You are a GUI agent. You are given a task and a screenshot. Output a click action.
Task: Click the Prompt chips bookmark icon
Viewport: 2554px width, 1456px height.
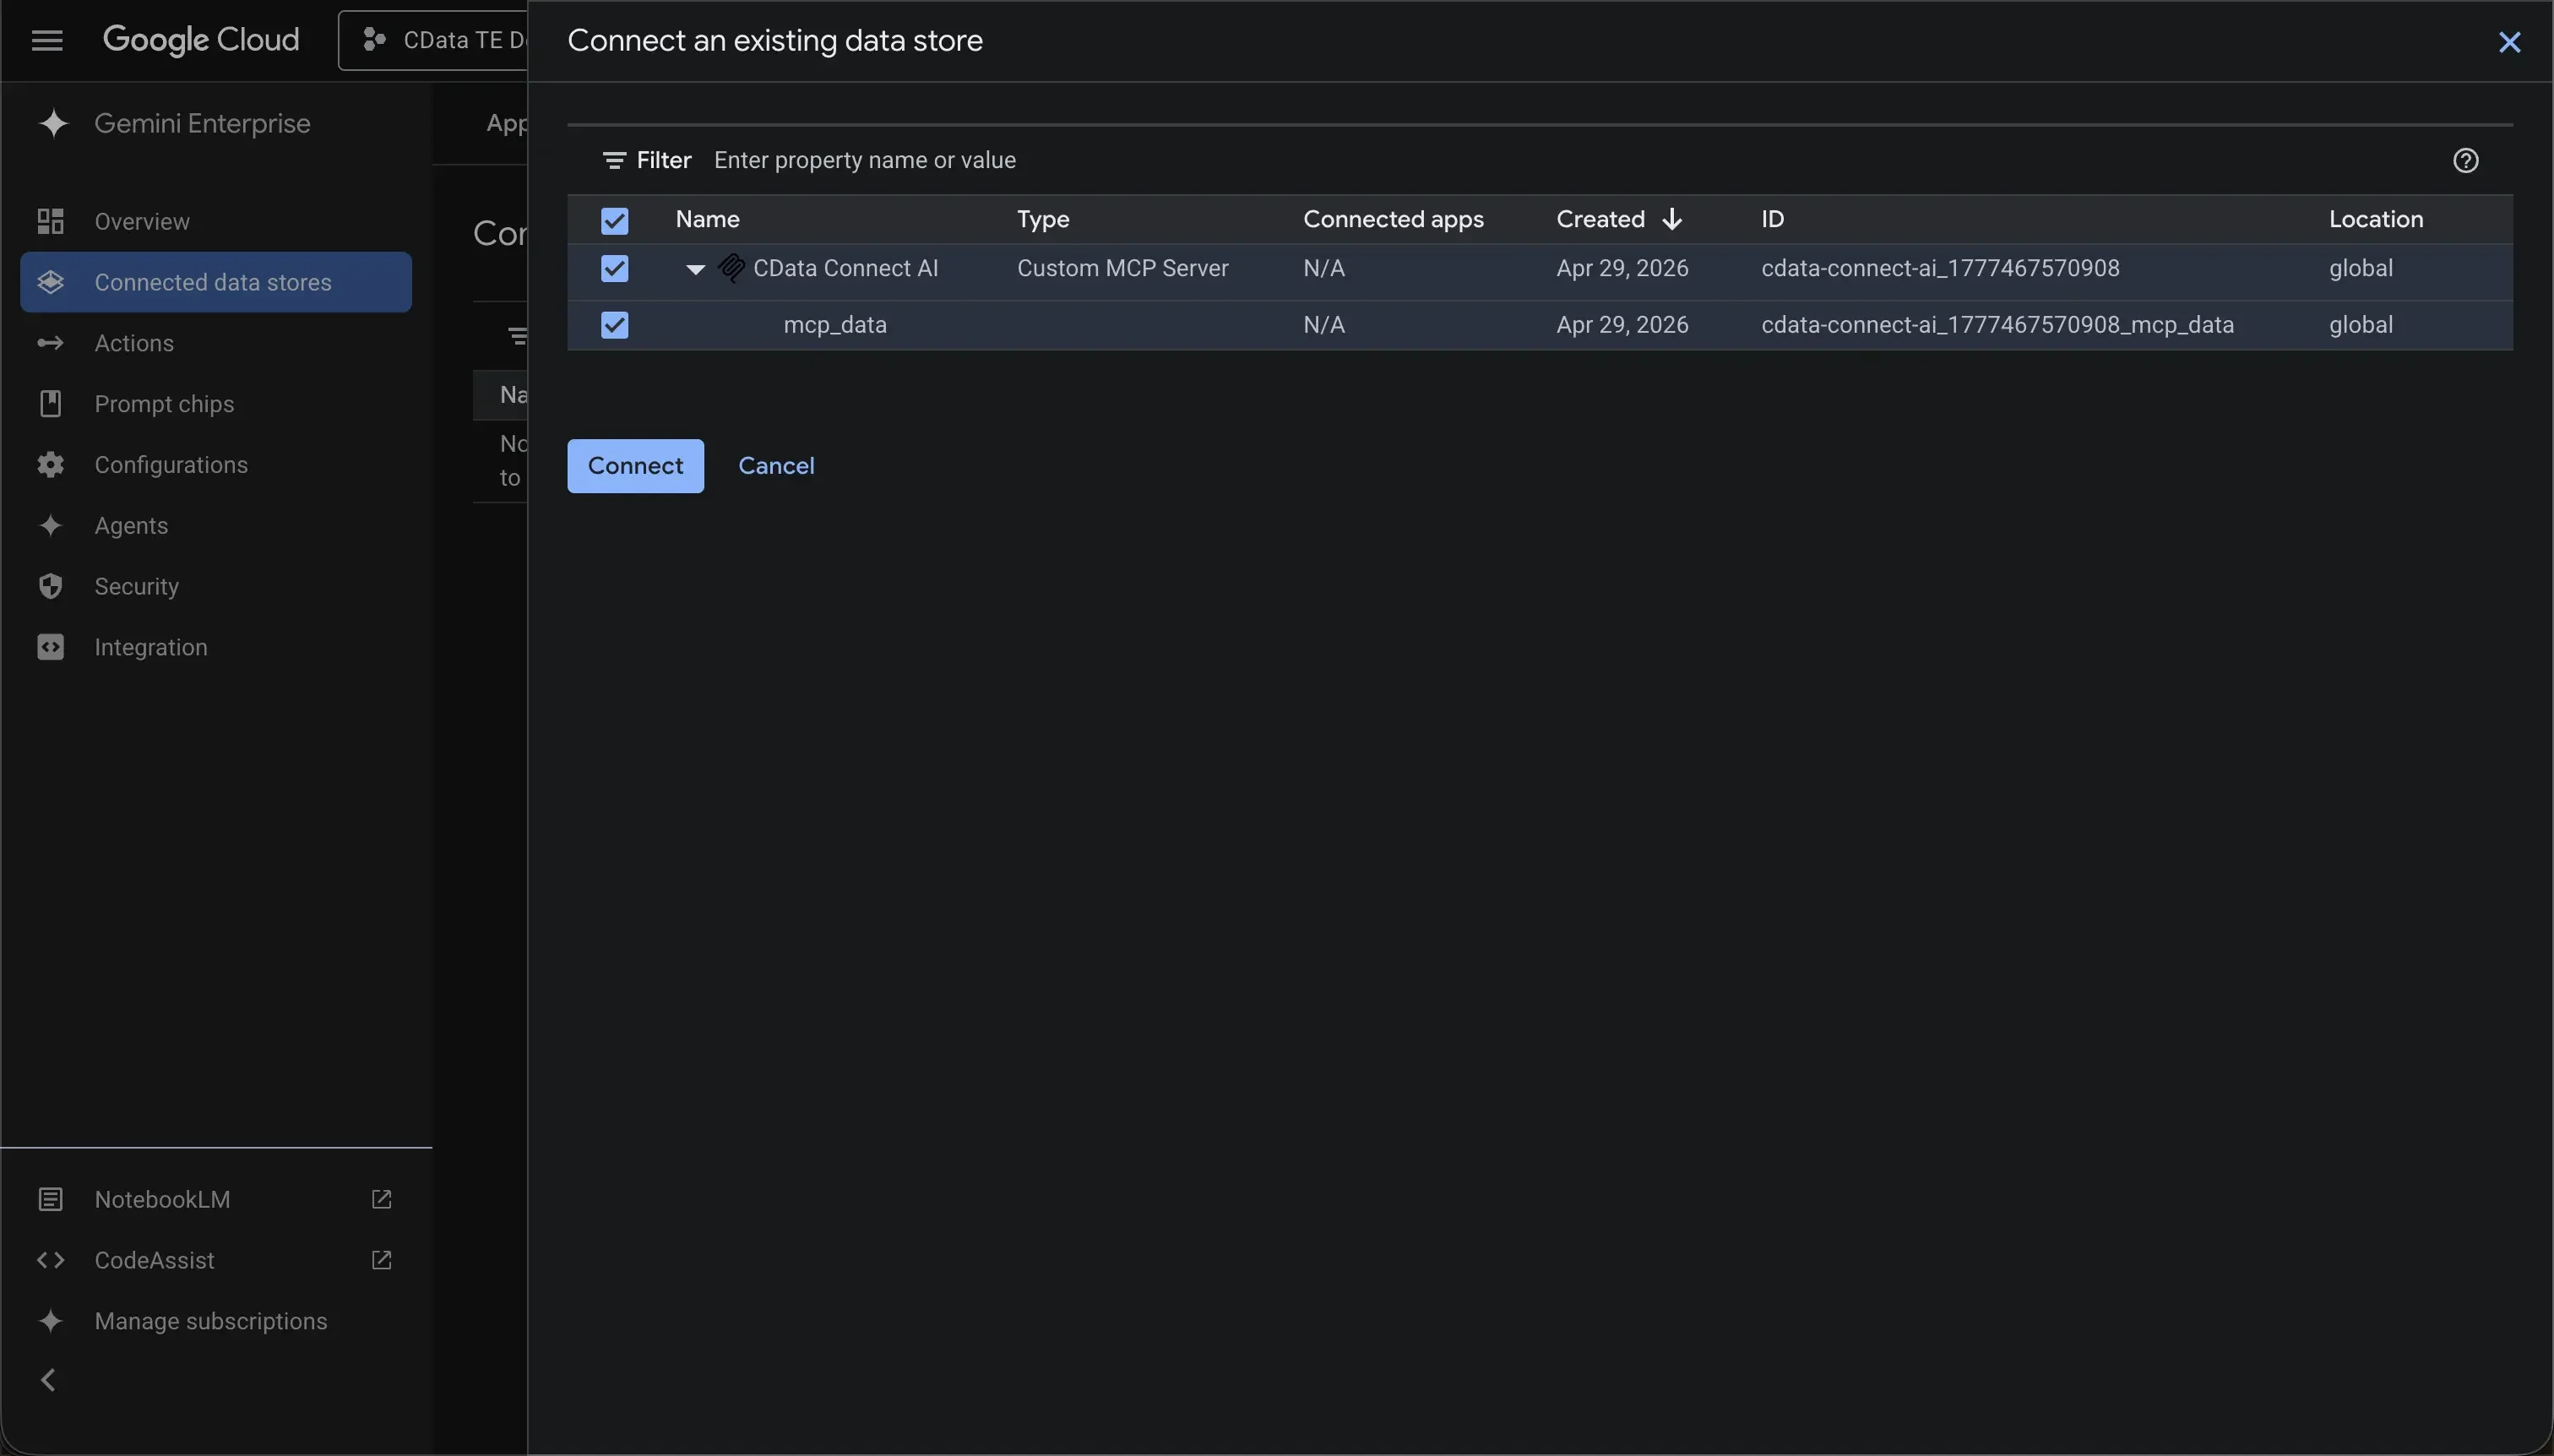[50, 404]
